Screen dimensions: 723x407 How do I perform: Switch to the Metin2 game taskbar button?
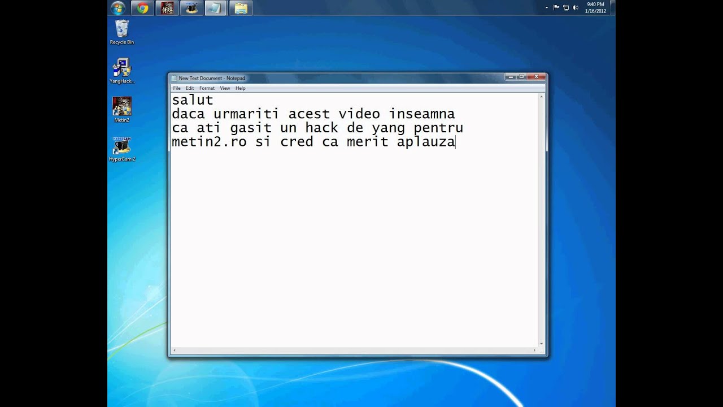click(167, 8)
